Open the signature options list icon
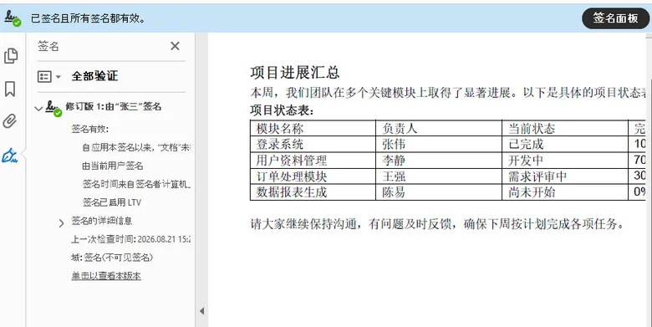The width and height of the screenshot is (652, 327). (44, 77)
